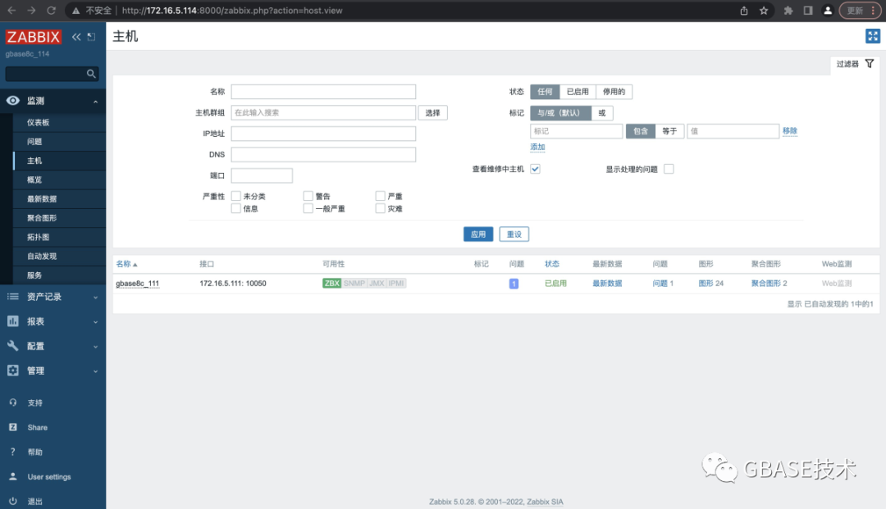This screenshot has height=509, width=886.
Task: Click the list icon for 资产记录
Action: click(x=13, y=296)
